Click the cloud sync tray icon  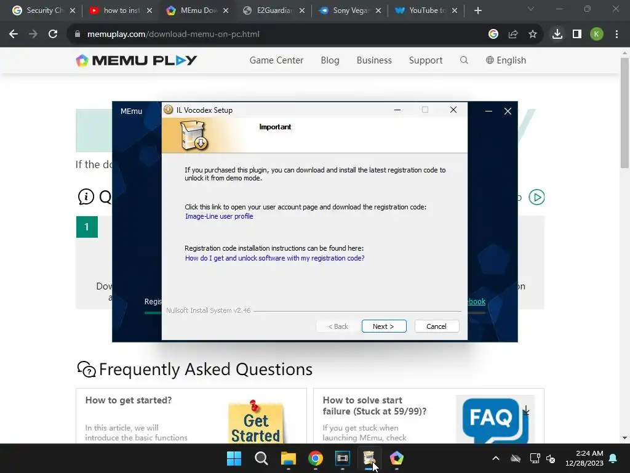(516, 458)
